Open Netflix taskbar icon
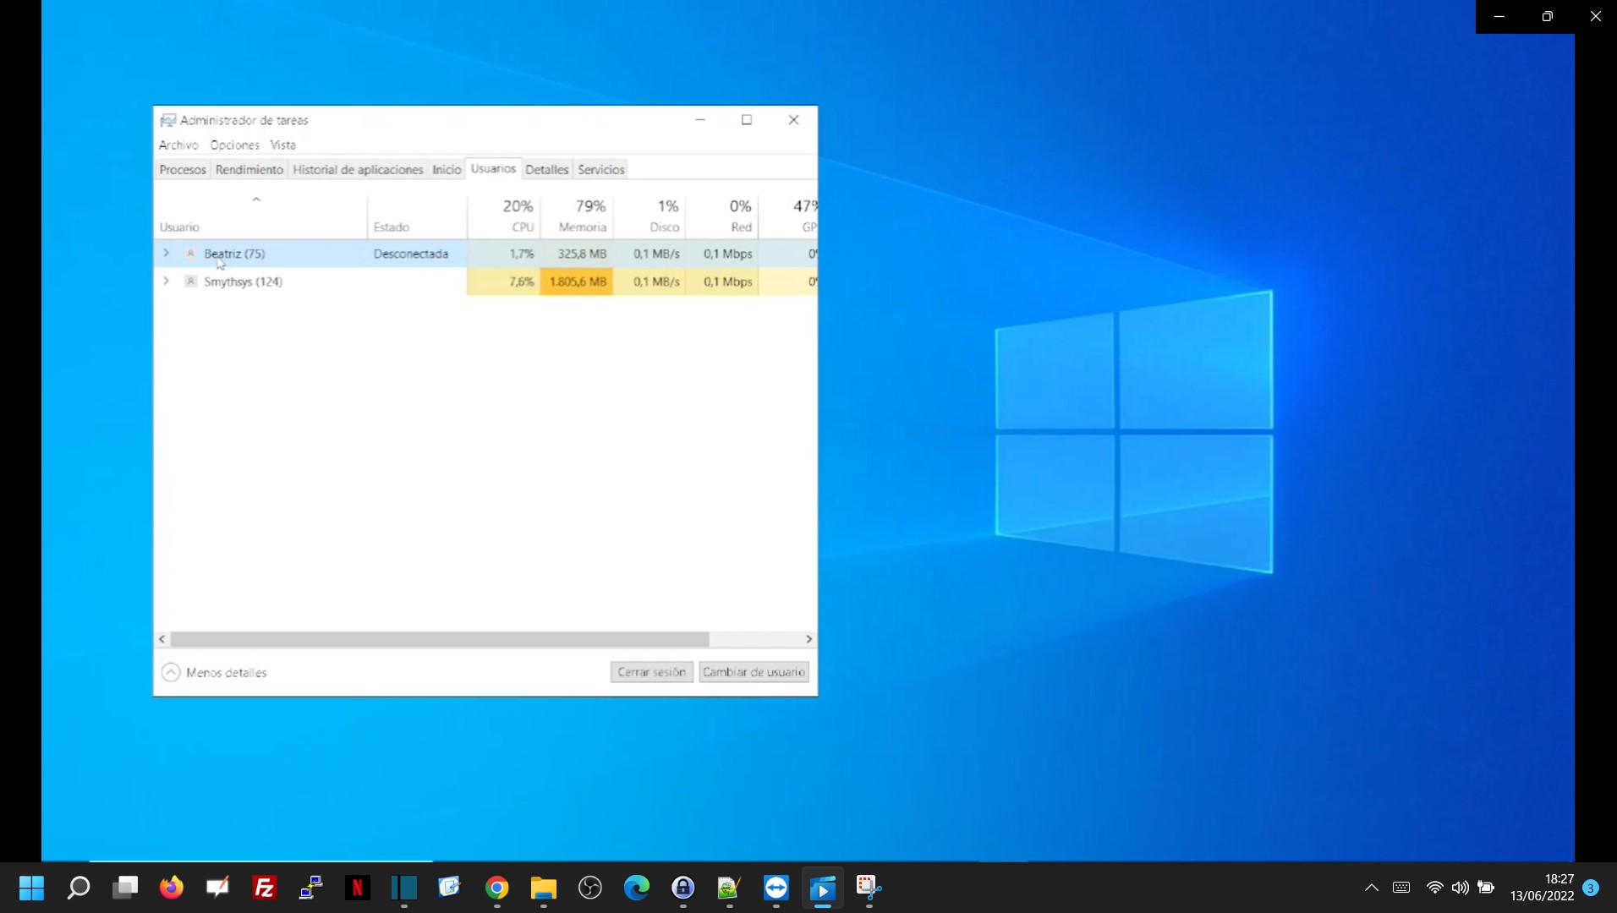 pyautogui.click(x=357, y=887)
